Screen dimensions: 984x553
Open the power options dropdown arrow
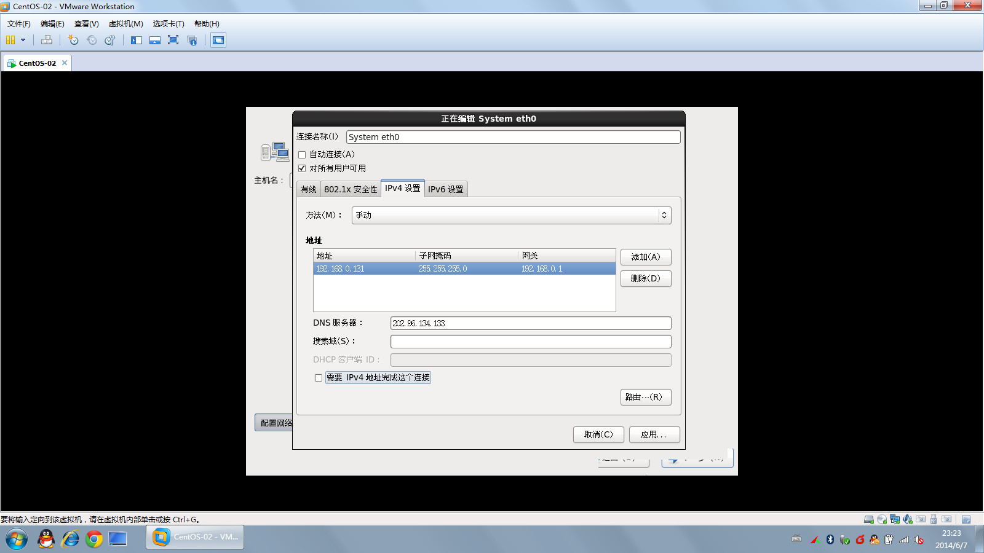(23, 40)
